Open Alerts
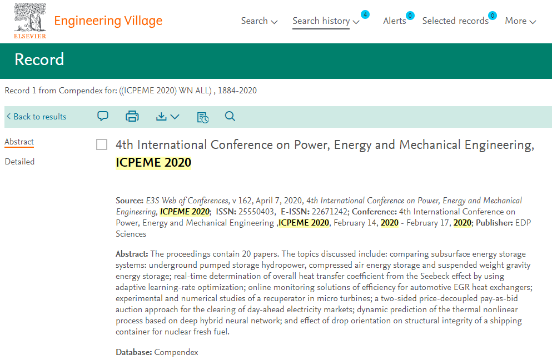This screenshot has height=360, width=552. pos(394,21)
